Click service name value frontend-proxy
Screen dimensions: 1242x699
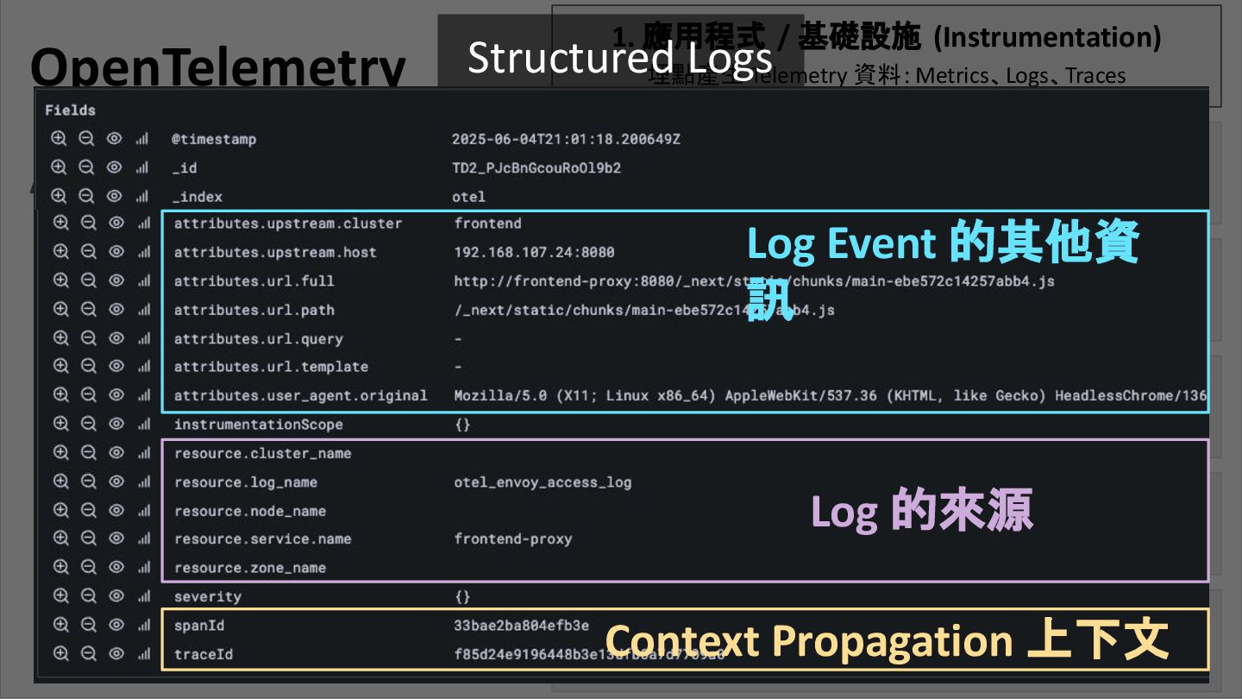[513, 538]
